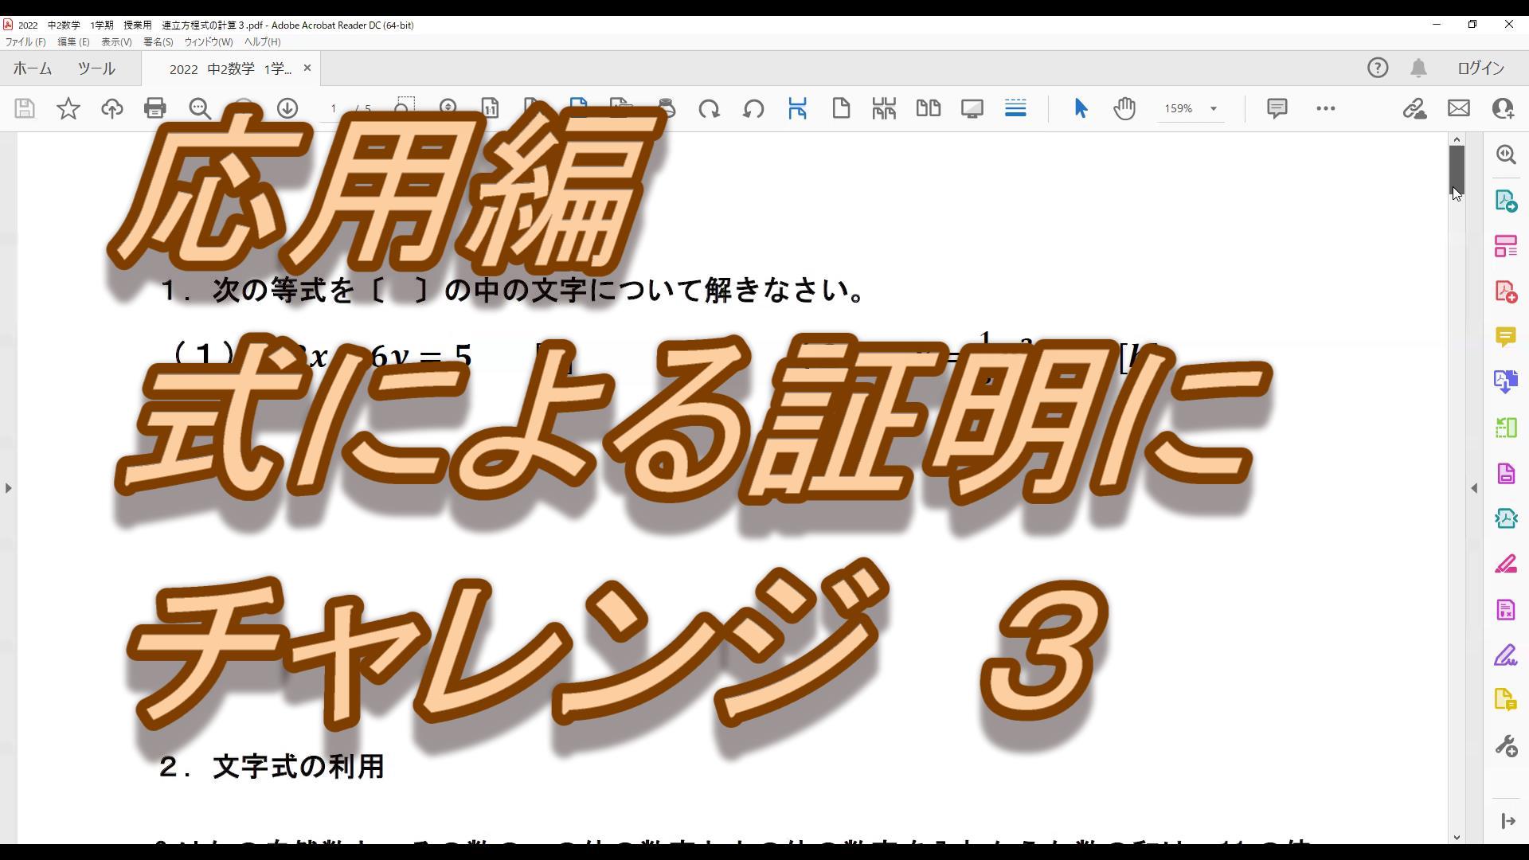Viewport: 1529px width, 860px height.
Task: Open ウィンドウ(W) menu
Action: coord(208,42)
